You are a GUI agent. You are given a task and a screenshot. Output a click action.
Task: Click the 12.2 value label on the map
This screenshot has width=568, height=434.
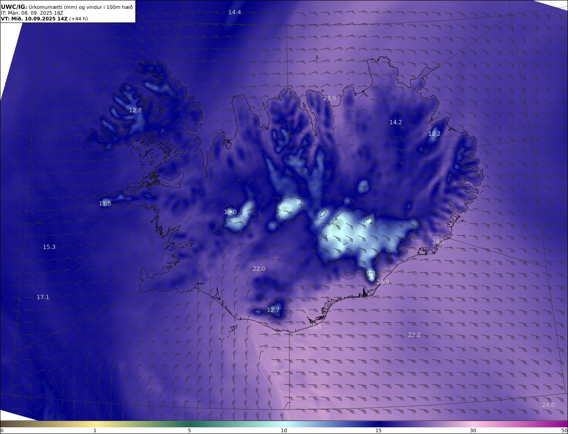click(434, 134)
